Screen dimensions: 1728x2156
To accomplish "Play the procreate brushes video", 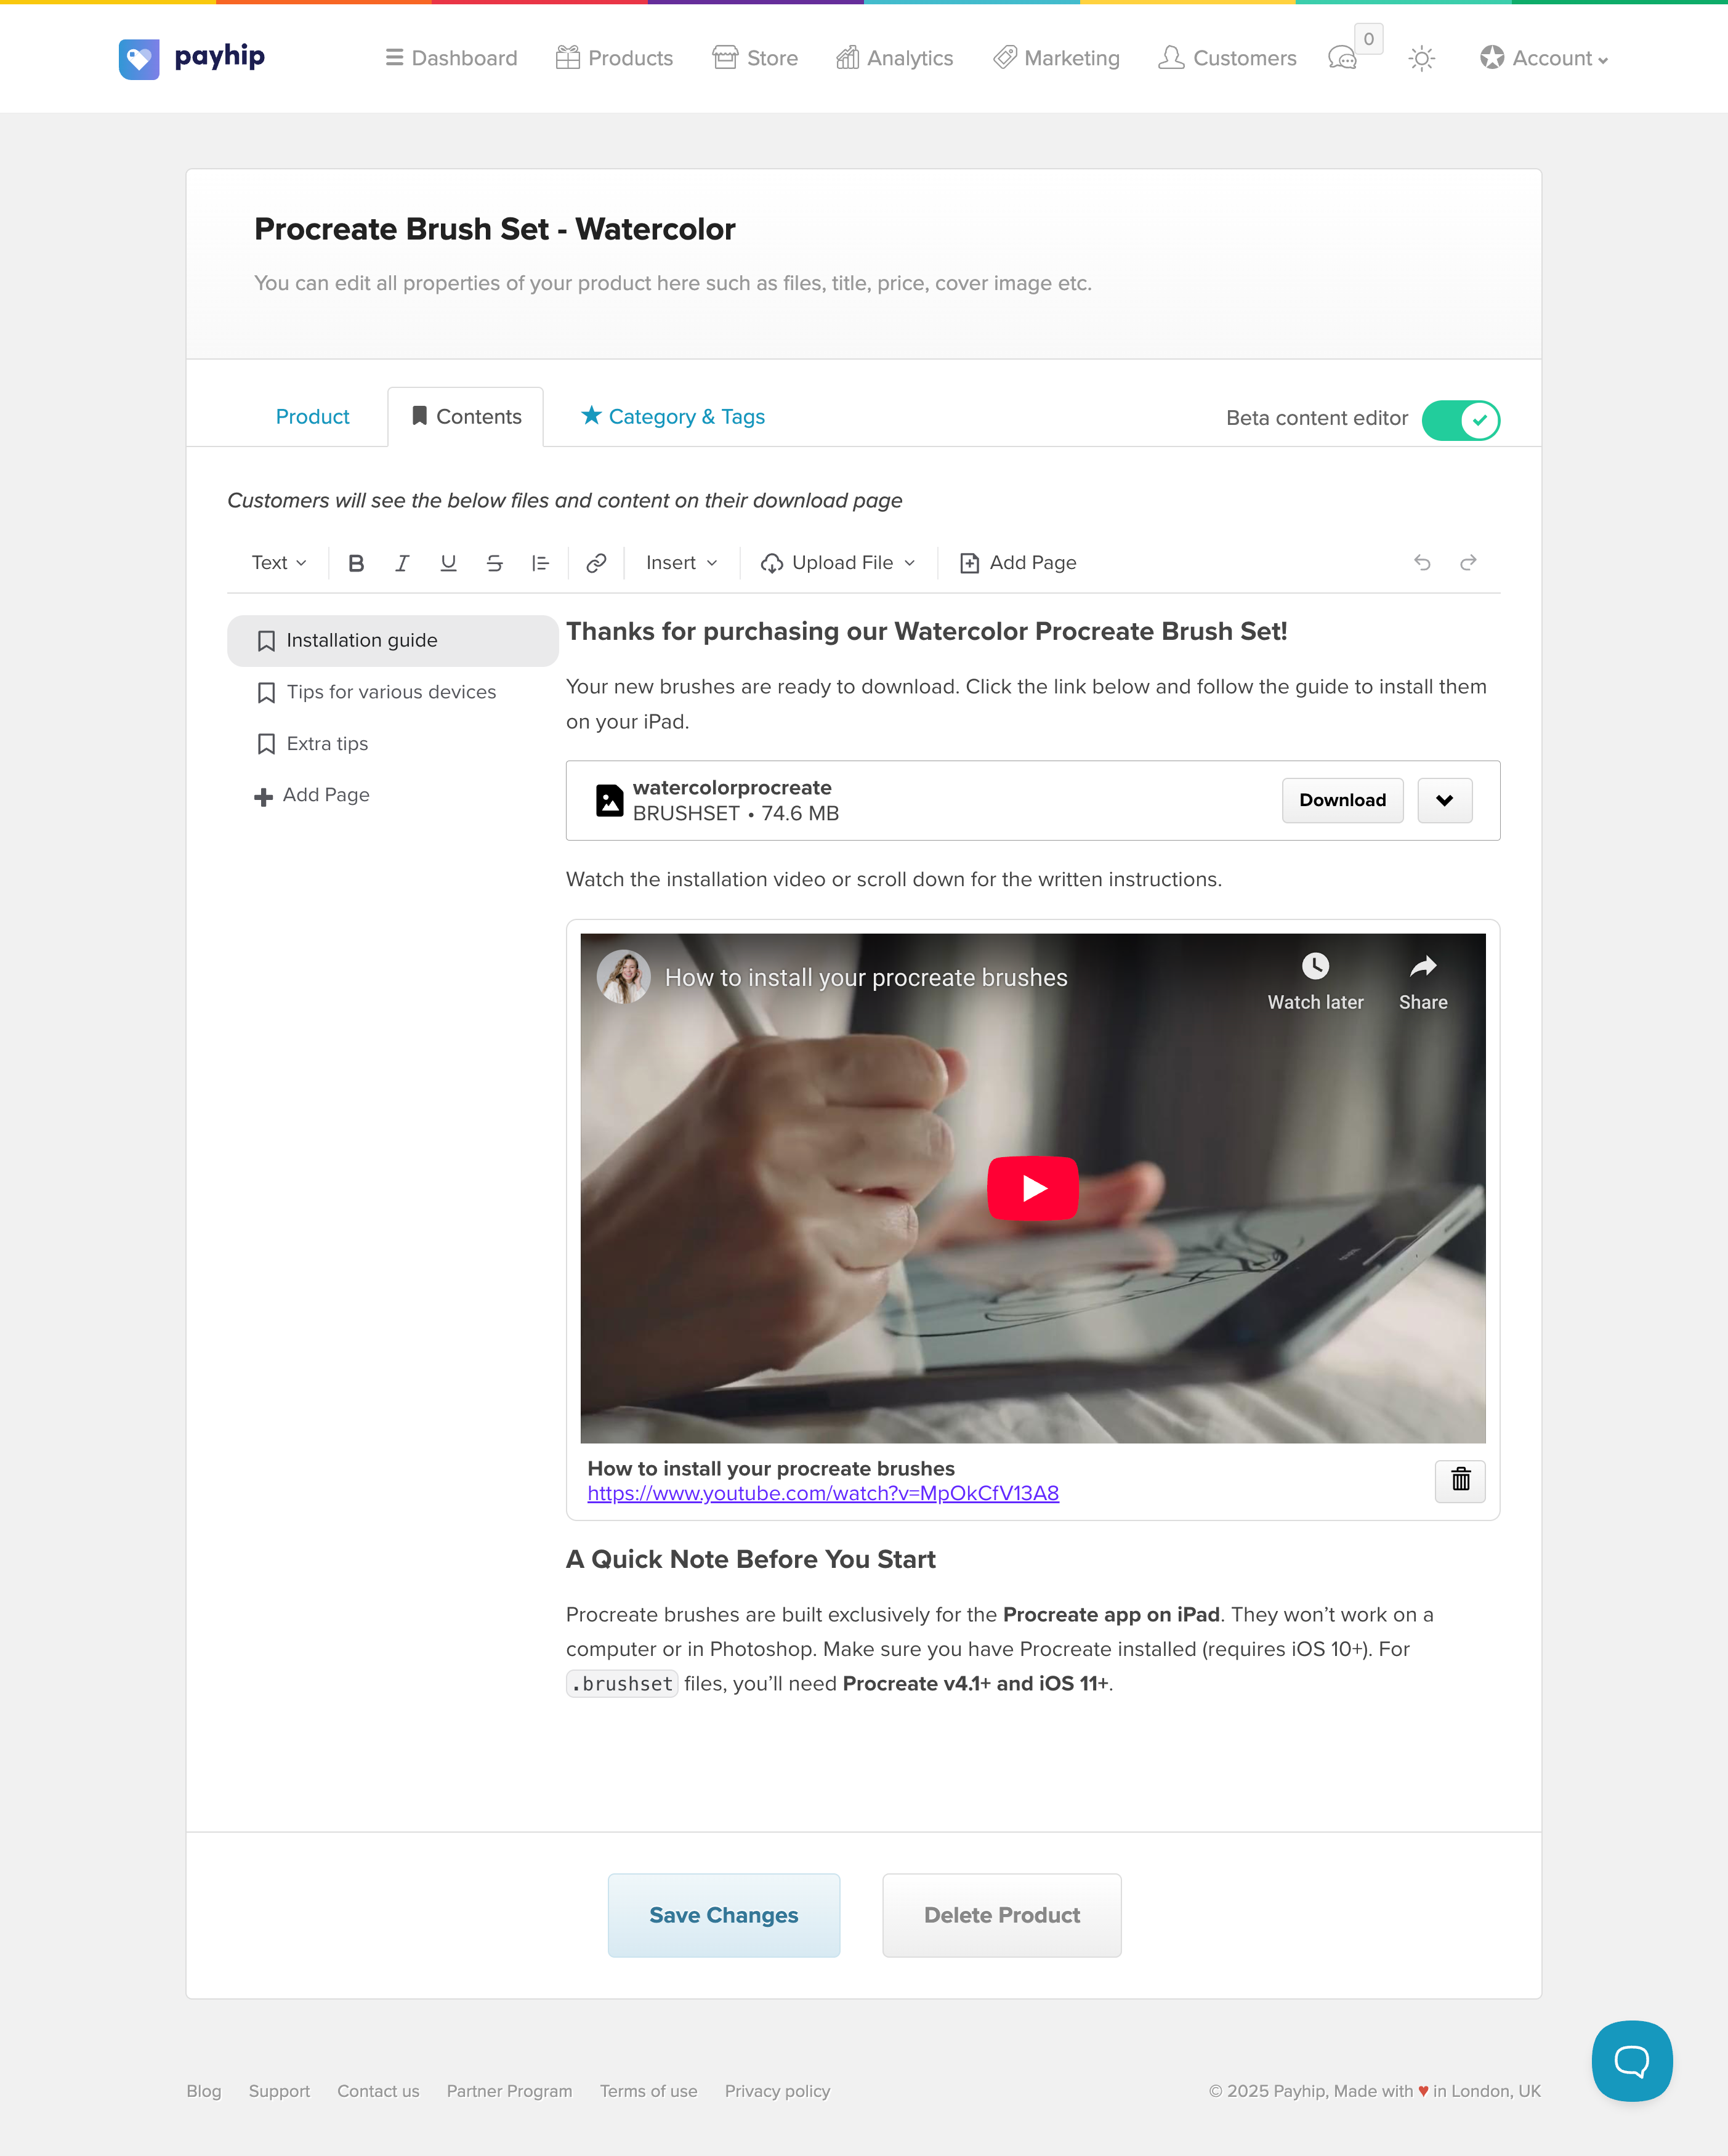I will [x=1032, y=1188].
